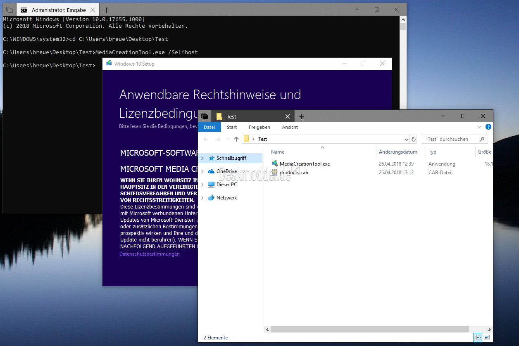The height and width of the screenshot is (346, 519).
Task: Sort files by the Größe column header
Action: (485, 152)
